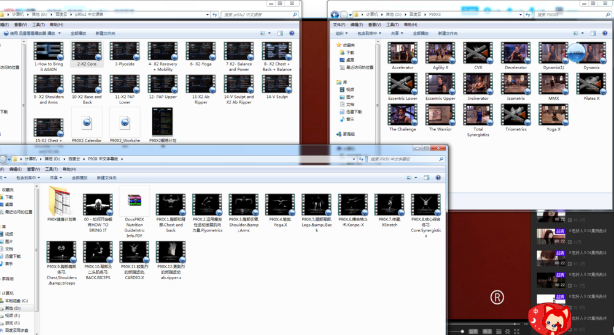614x335 pixels.
Task: Select the MMX video file
Action: pos(553,87)
